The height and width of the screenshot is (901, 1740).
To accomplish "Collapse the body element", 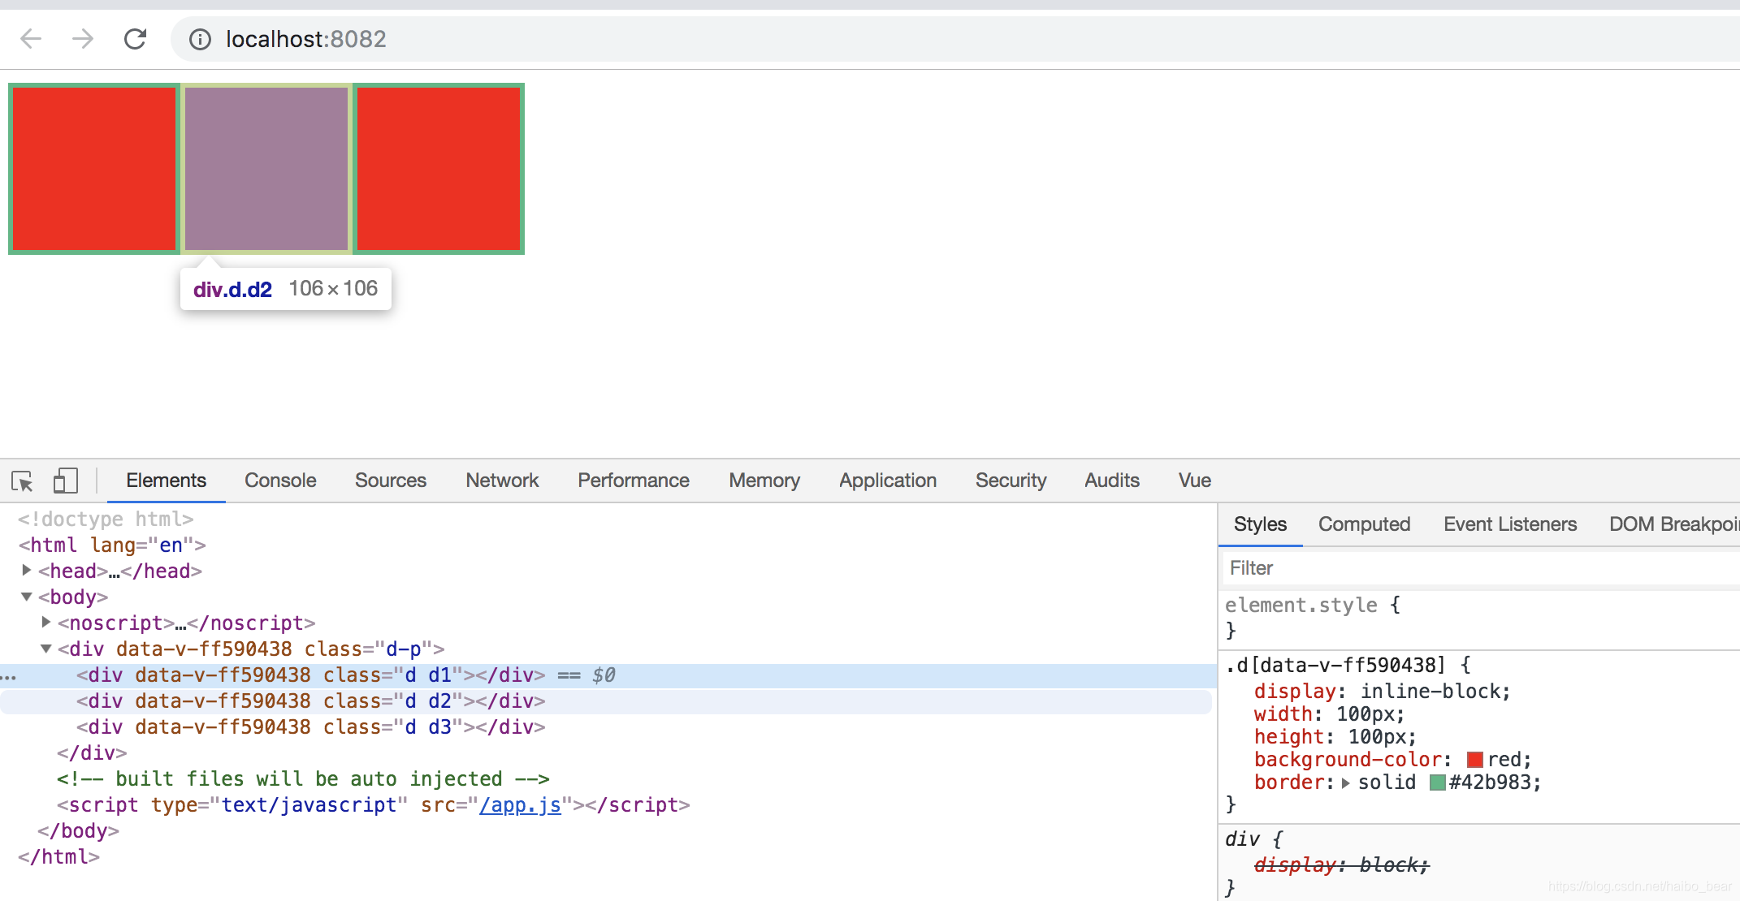I will [x=26, y=597].
